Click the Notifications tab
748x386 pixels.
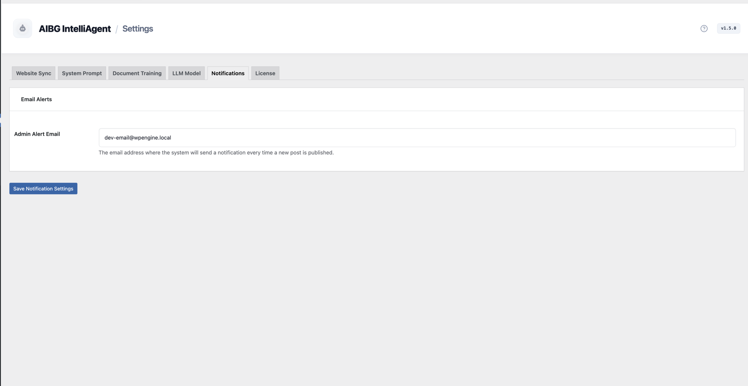click(228, 73)
